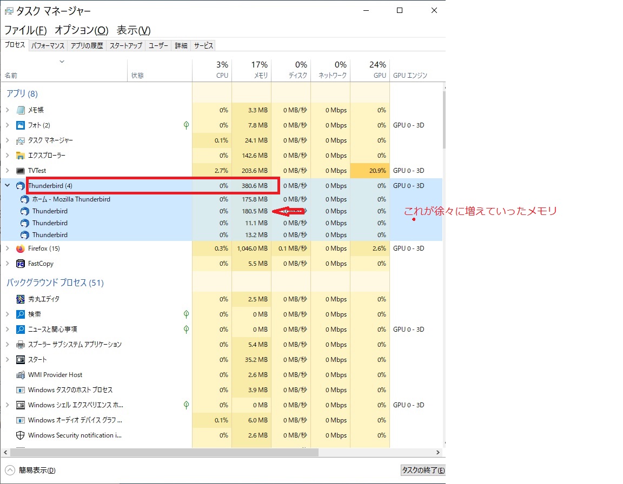Collapse to 簡易表示 simple view
This screenshot has height=484, width=623.
coord(31,470)
